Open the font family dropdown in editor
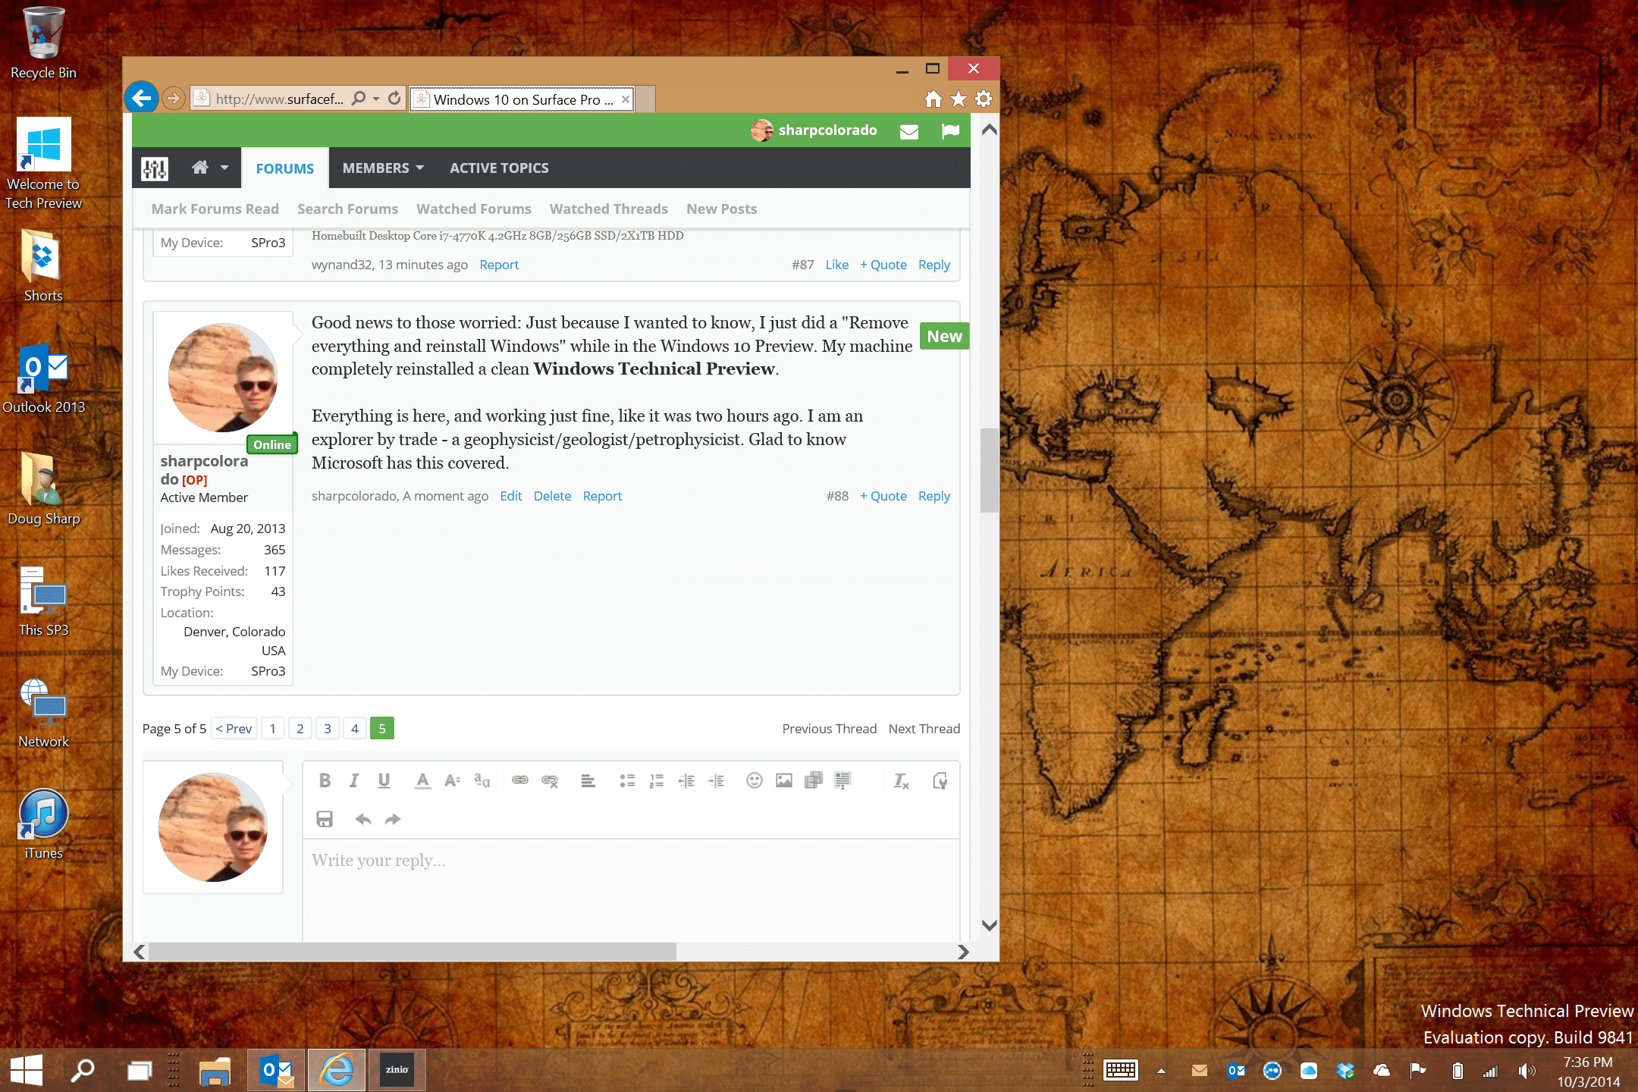The width and height of the screenshot is (1638, 1092). [482, 780]
